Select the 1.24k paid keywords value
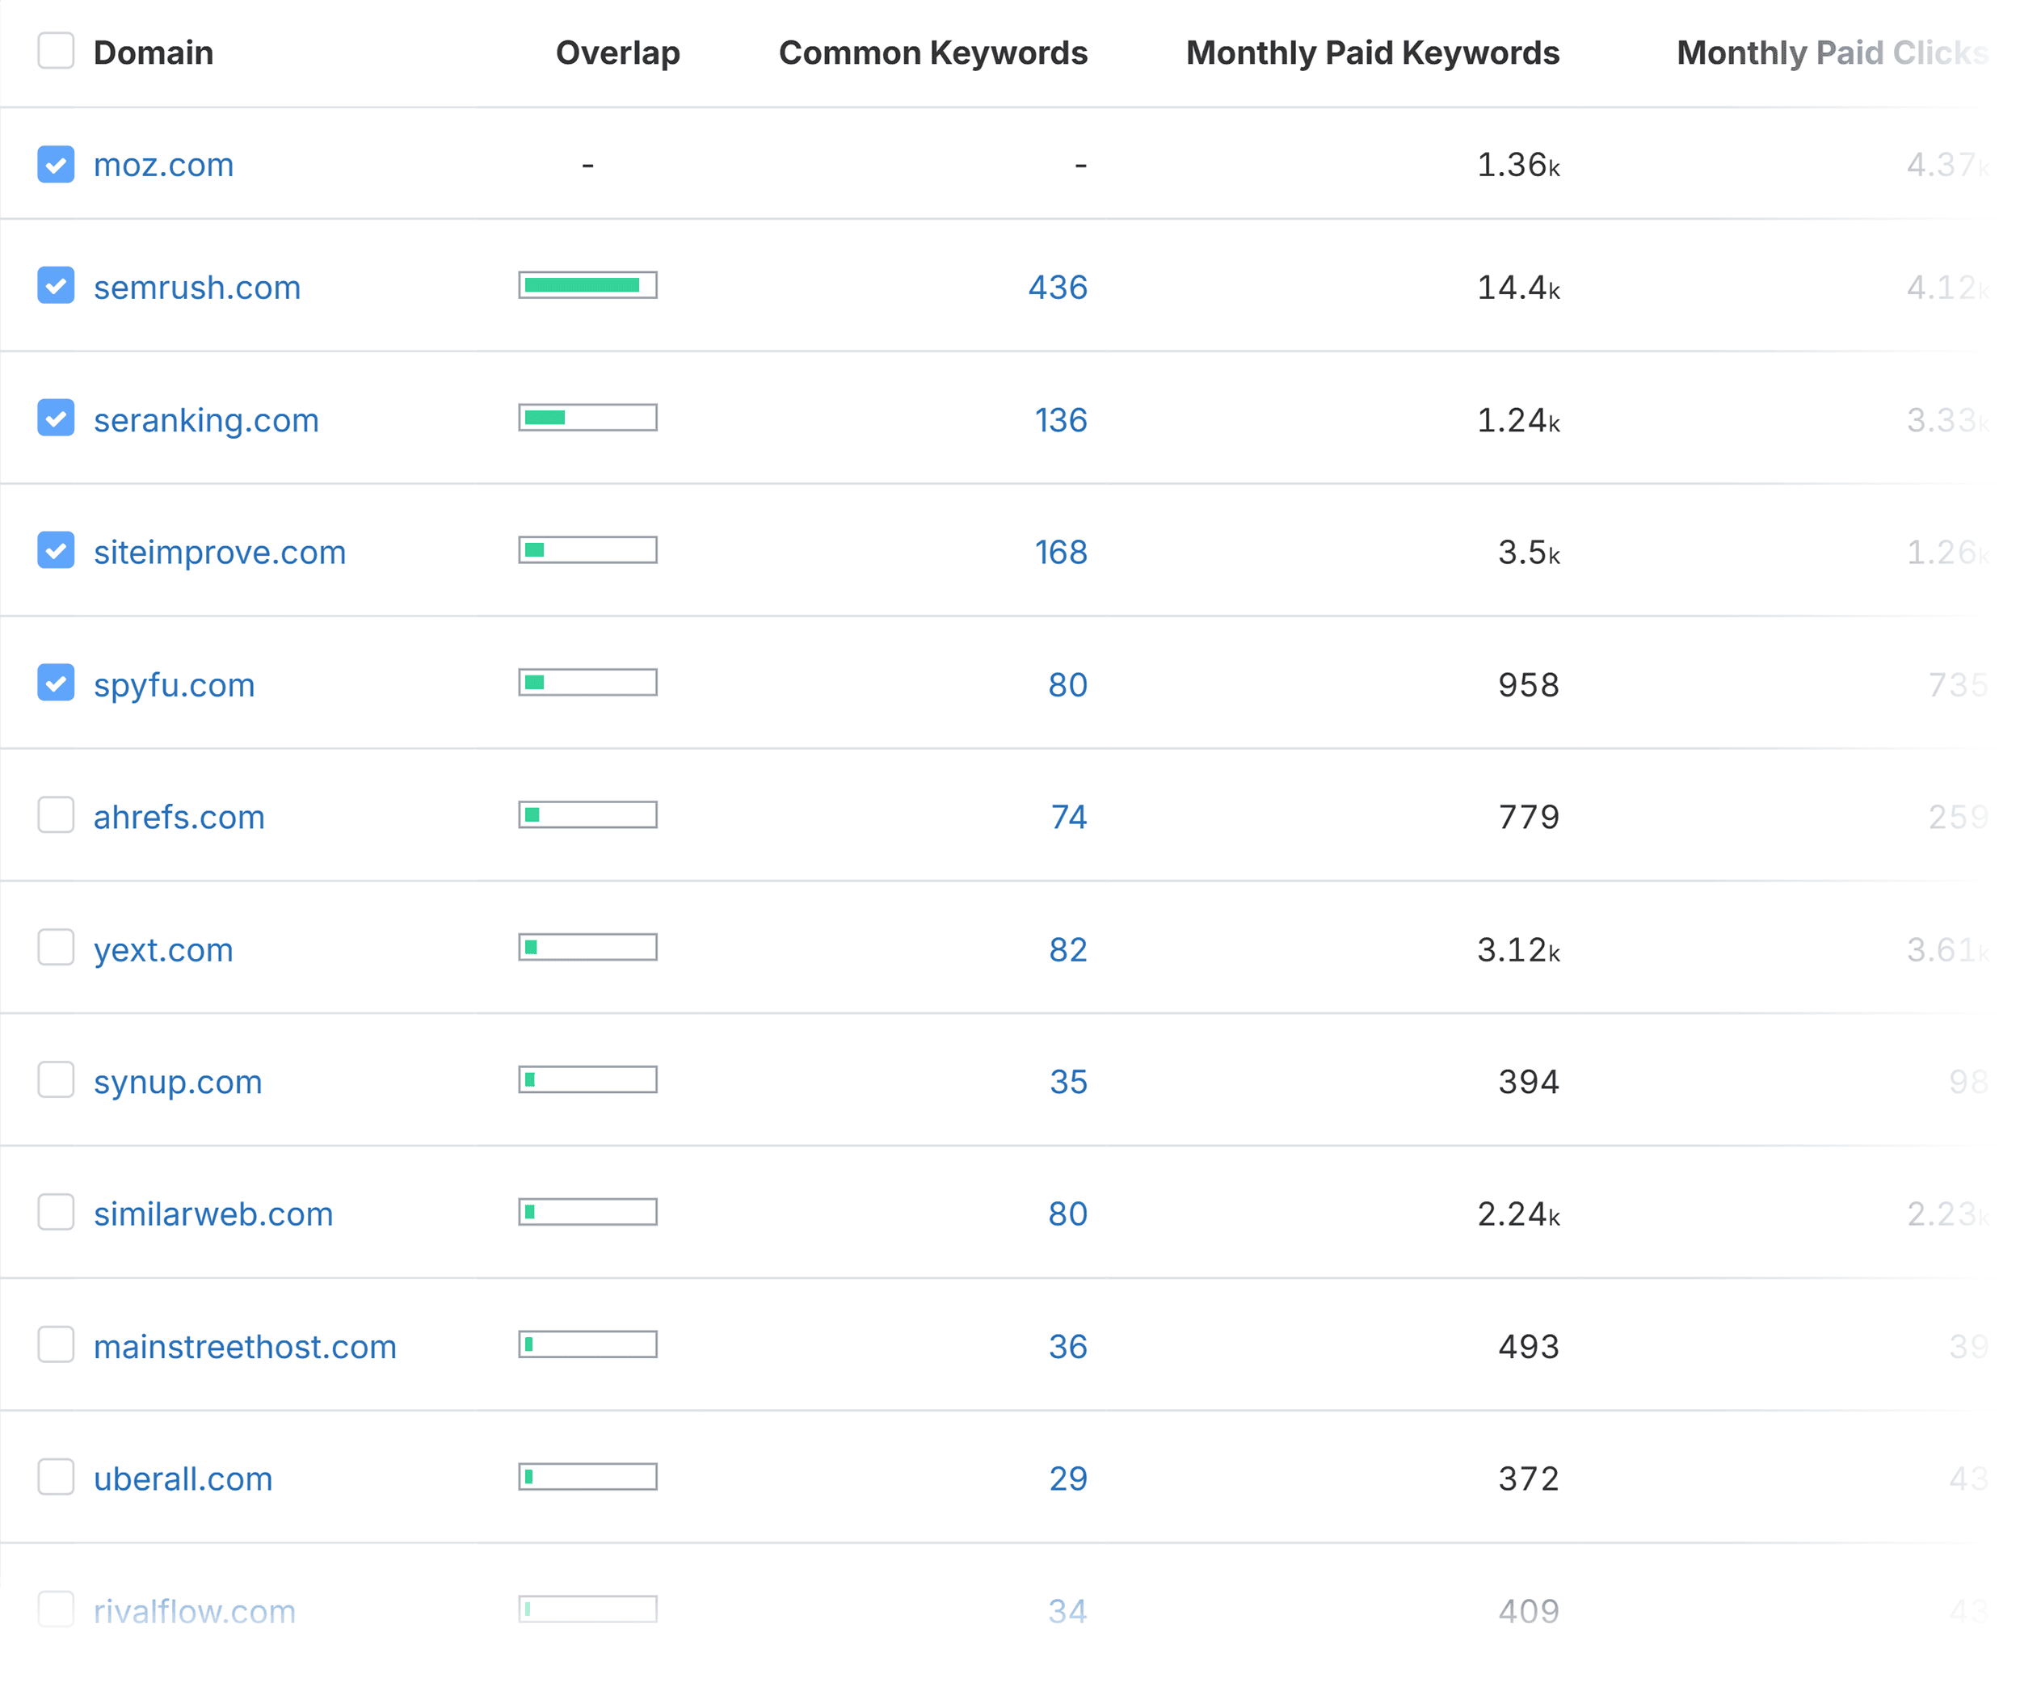 (x=1518, y=420)
